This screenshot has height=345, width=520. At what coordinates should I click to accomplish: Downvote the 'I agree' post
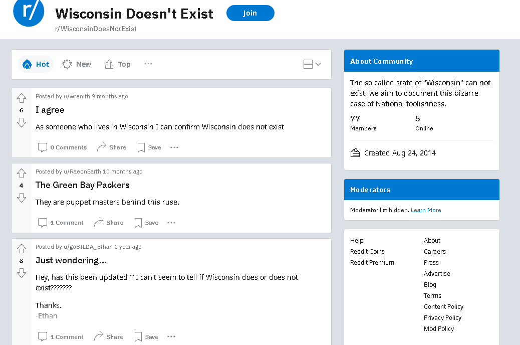point(22,122)
